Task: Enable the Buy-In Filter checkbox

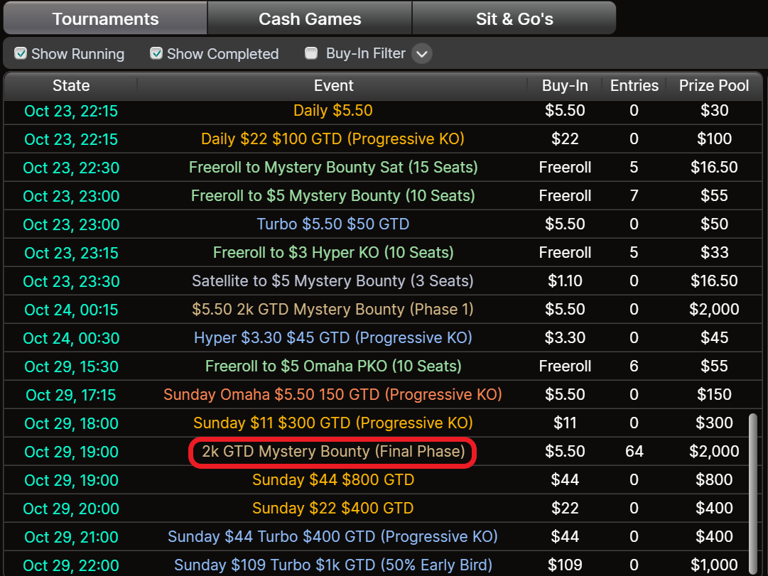Action: point(310,53)
